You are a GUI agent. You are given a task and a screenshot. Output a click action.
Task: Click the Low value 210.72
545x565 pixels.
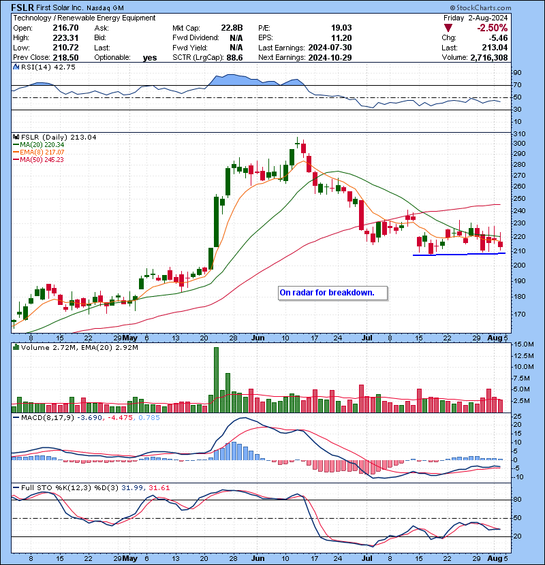point(65,48)
